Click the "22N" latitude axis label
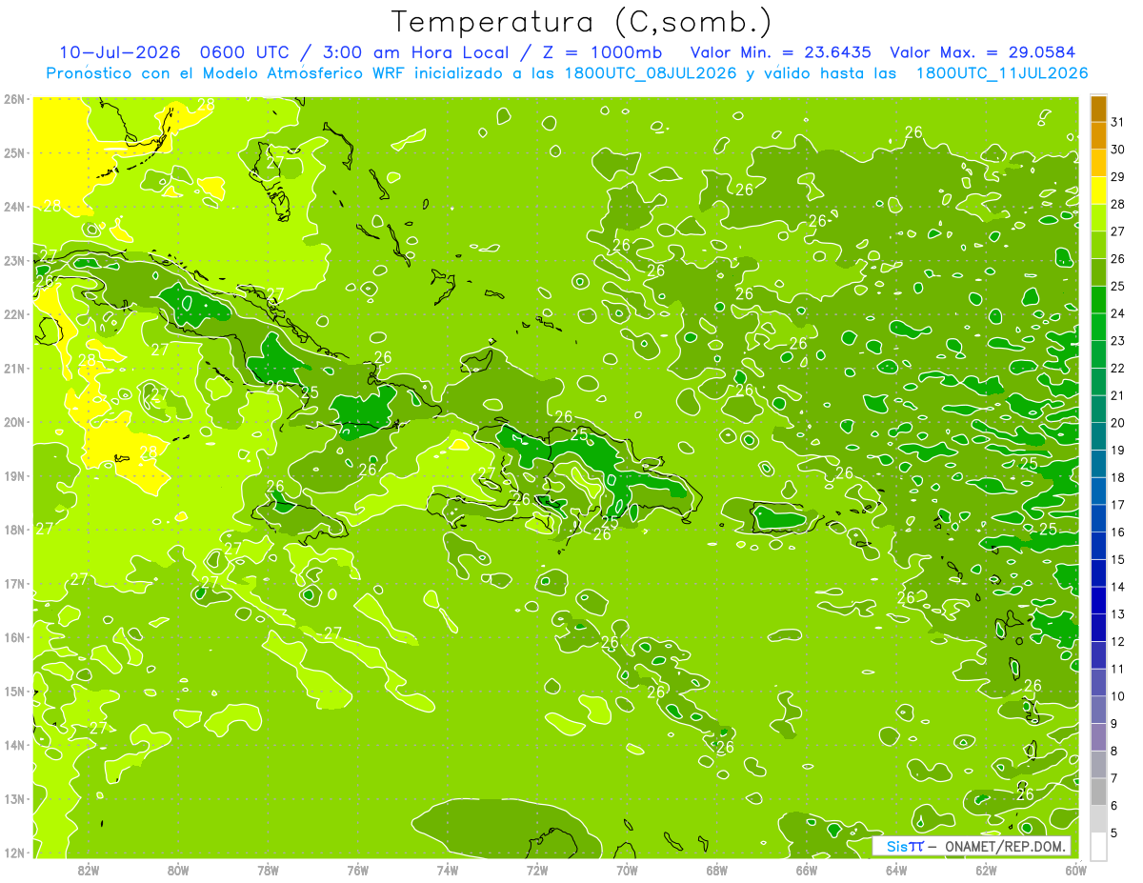The height and width of the screenshot is (883, 1143). click(13, 314)
